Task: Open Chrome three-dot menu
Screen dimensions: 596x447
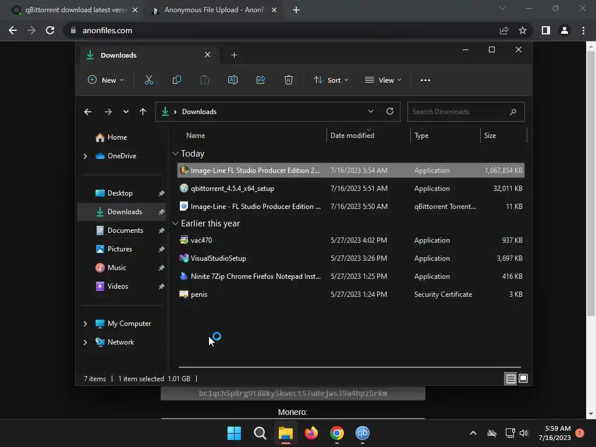Action: (x=583, y=30)
